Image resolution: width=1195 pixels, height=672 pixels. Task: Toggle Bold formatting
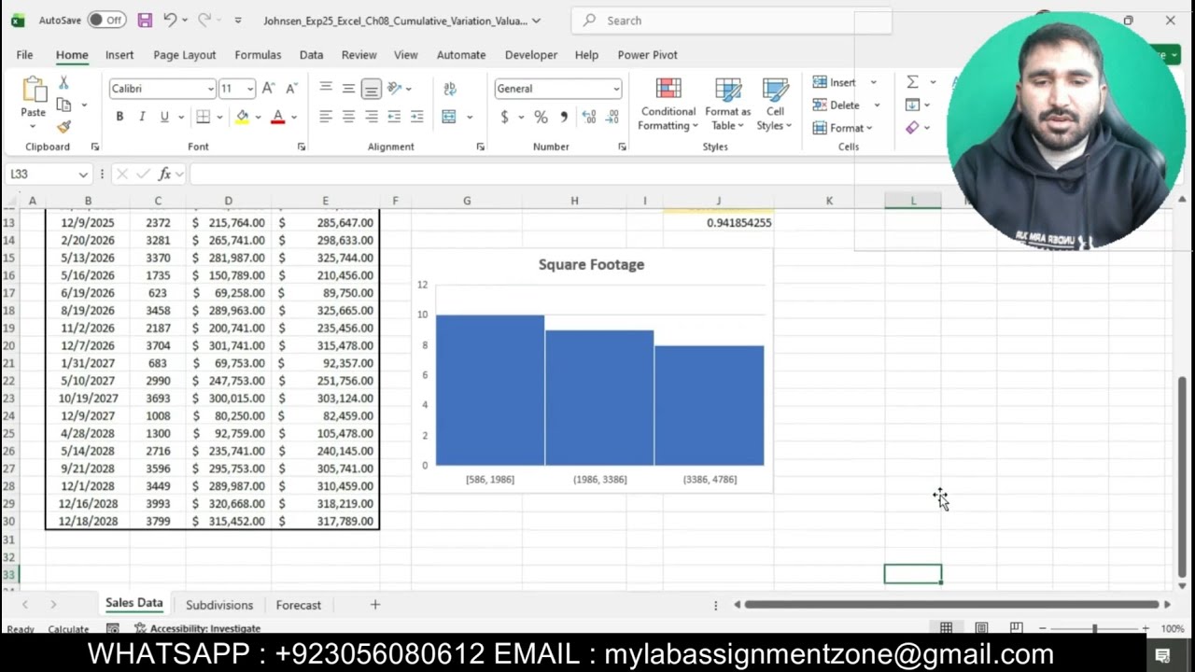tap(119, 117)
